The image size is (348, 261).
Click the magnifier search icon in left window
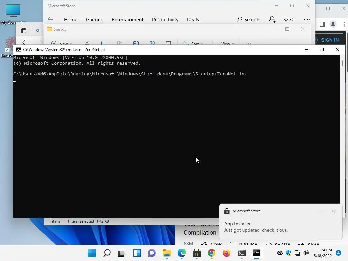(x=38, y=31)
